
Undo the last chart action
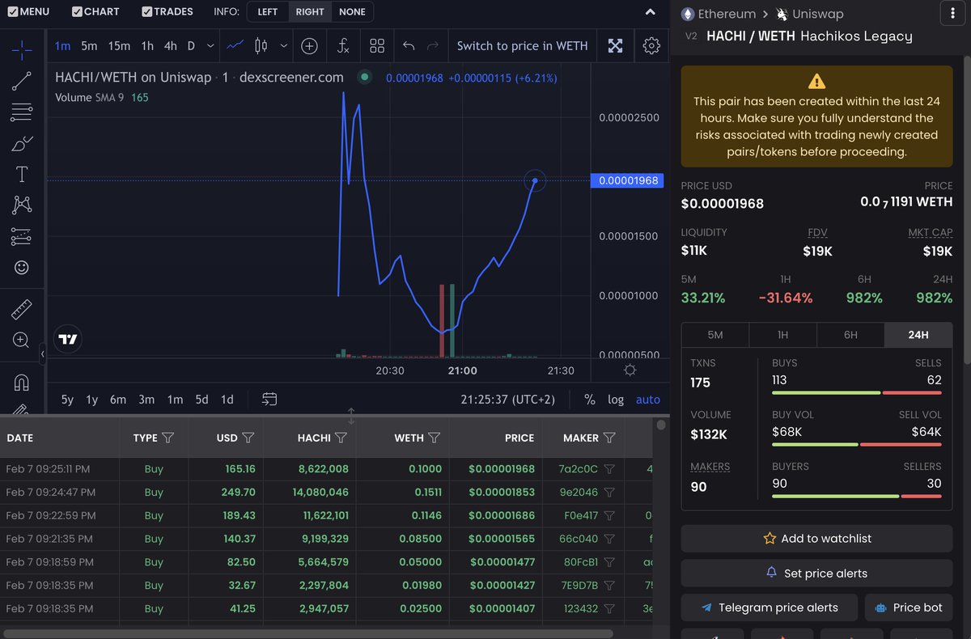click(x=409, y=46)
